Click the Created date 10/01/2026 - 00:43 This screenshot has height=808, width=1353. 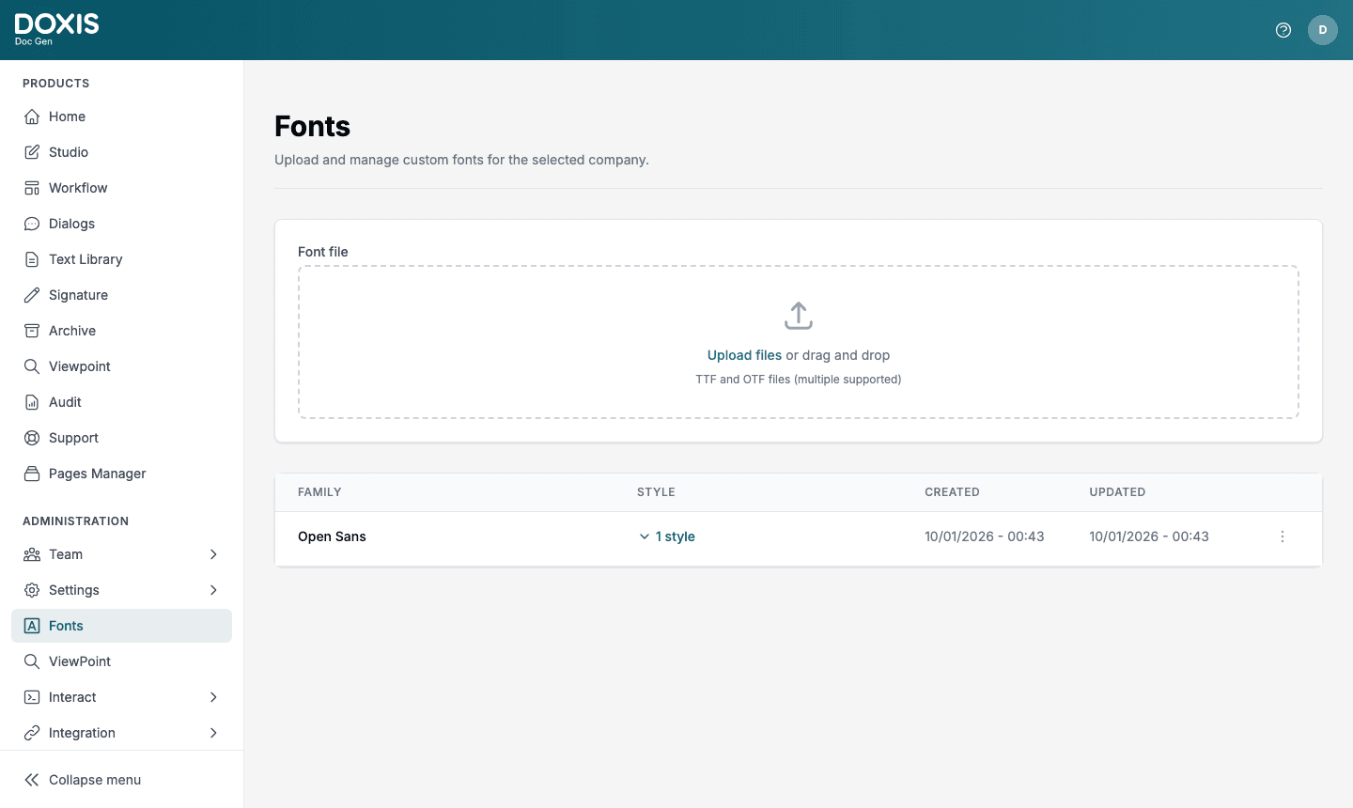(985, 536)
